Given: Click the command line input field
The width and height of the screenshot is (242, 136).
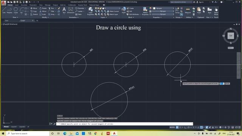Looking at the screenshot, I should tap(124, 124).
